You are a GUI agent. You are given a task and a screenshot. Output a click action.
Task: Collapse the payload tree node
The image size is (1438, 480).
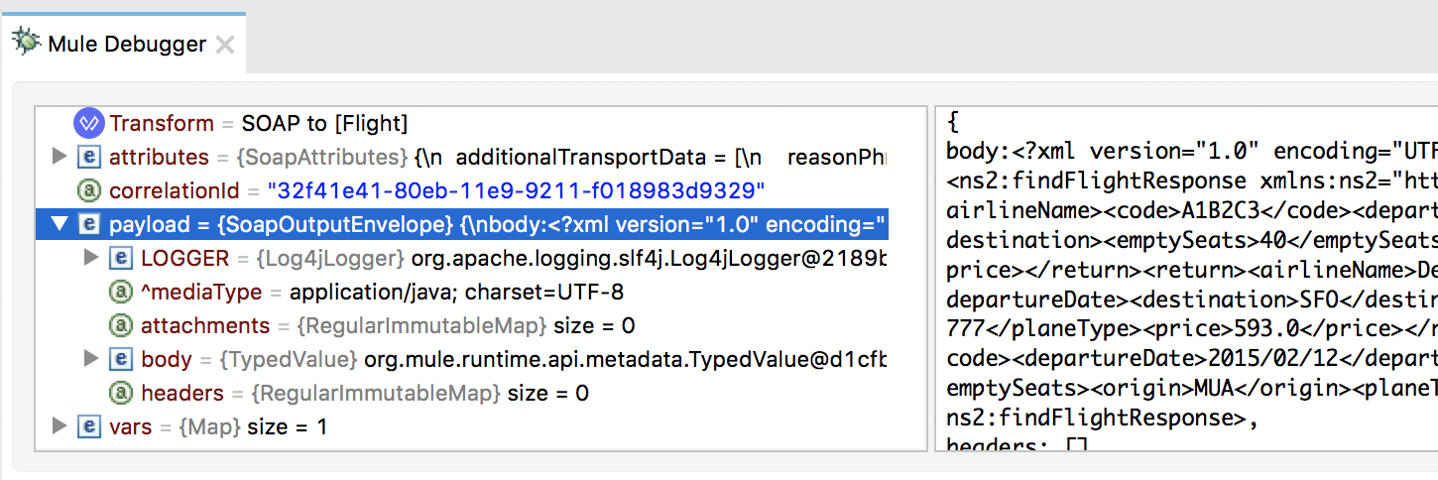pyautogui.click(x=60, y=224)
